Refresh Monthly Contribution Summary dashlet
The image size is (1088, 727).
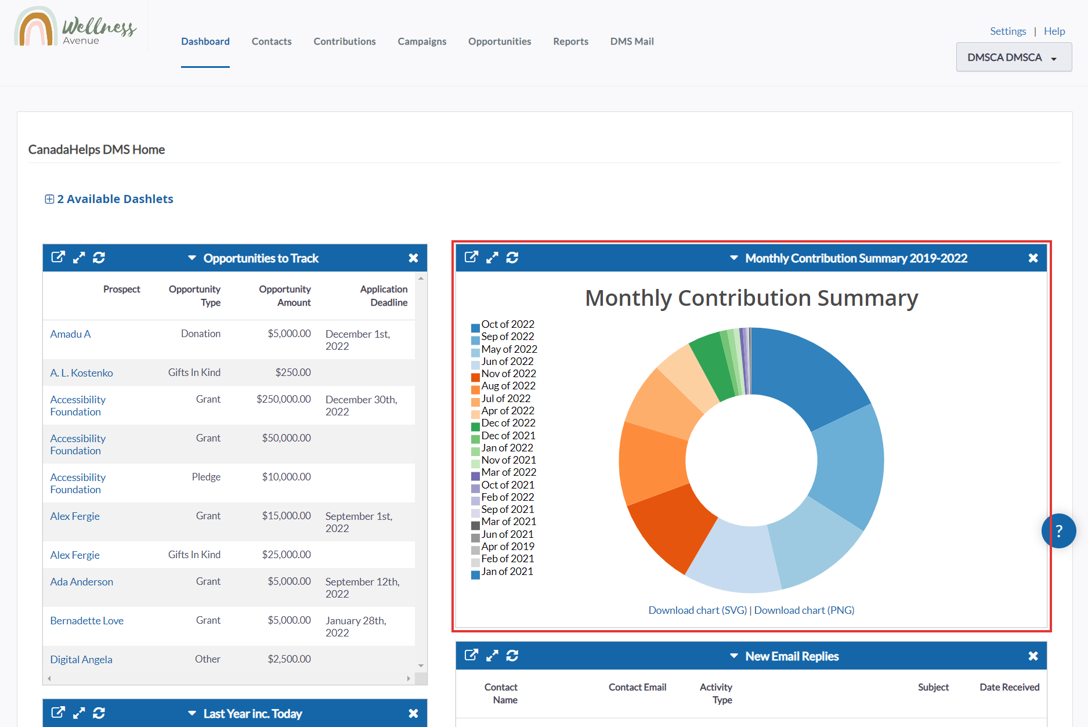(x=512, y=258)
